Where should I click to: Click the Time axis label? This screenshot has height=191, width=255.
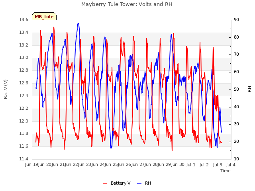(226, 171)
